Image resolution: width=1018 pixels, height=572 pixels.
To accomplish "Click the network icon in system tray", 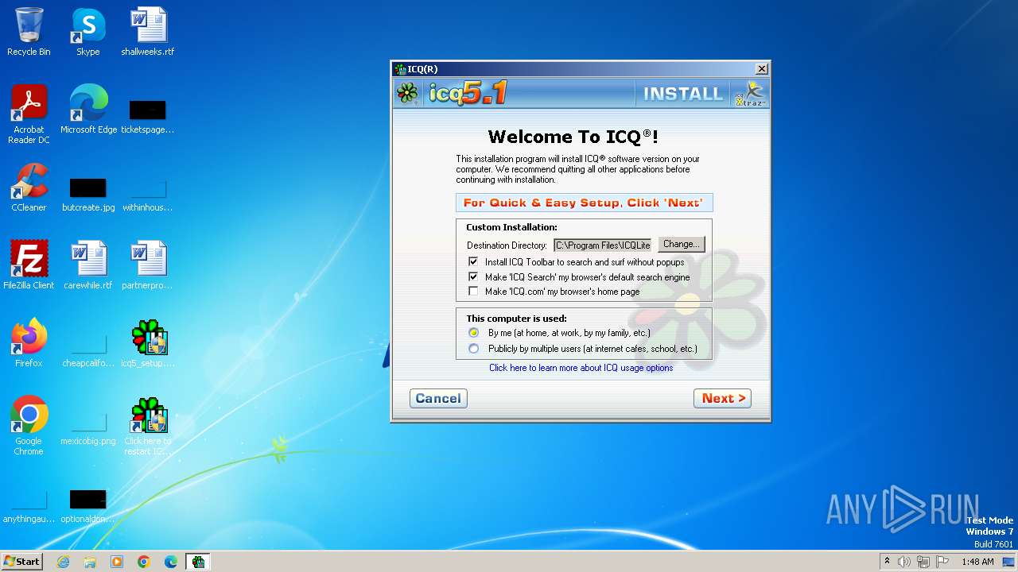I will (x=923, y=562).
